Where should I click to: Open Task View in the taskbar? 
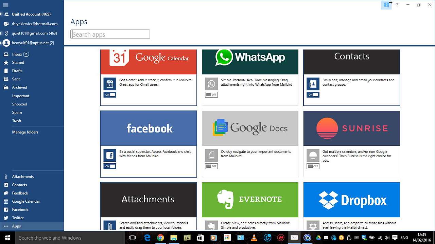point(133,238)
